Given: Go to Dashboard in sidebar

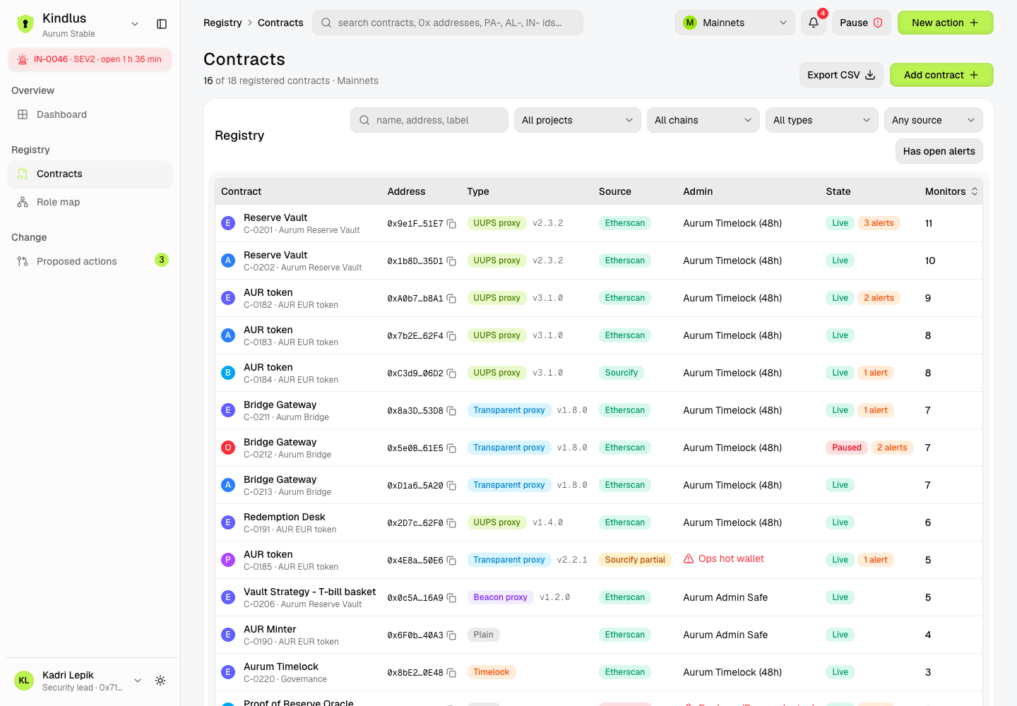Looking at the screenshot, I should [90, 114].
